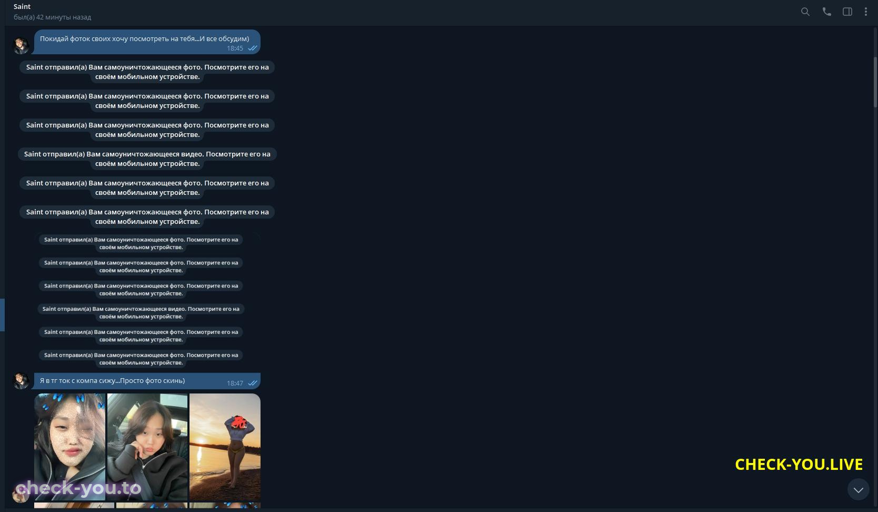Select the message starting 'Покидай фоток своих'
This screenshot has height=512, width=878.
147,42
